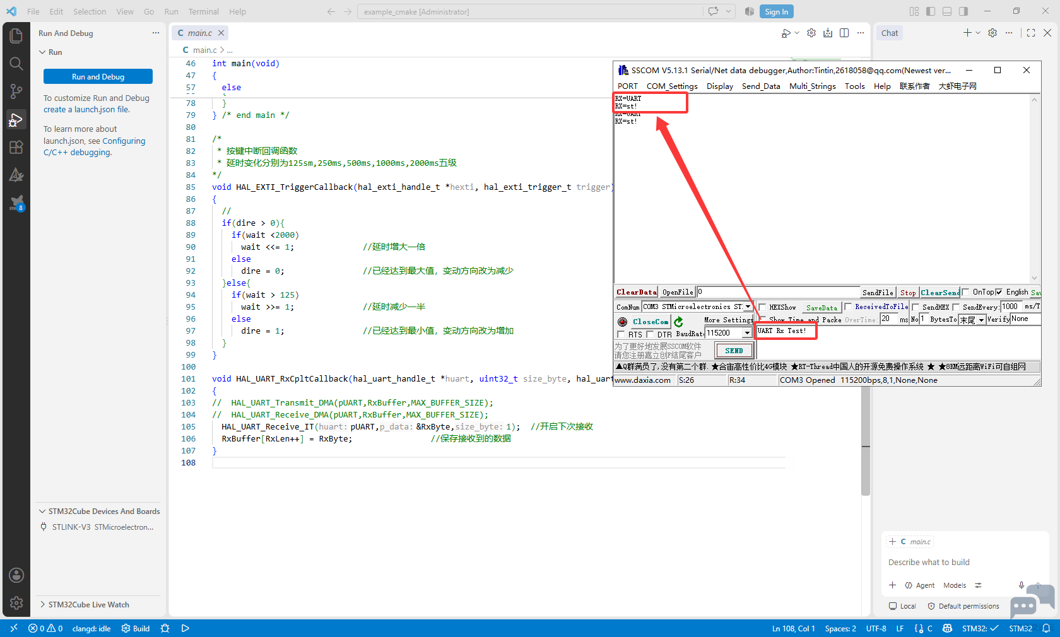Open the Manage gear in activity bar
The width and height of the screenshot is (1060, 637).
pyautogui.click(x=16, y=603)
